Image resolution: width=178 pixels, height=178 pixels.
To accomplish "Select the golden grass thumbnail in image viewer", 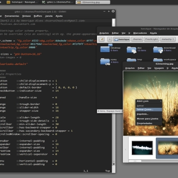I will point(168,148).
